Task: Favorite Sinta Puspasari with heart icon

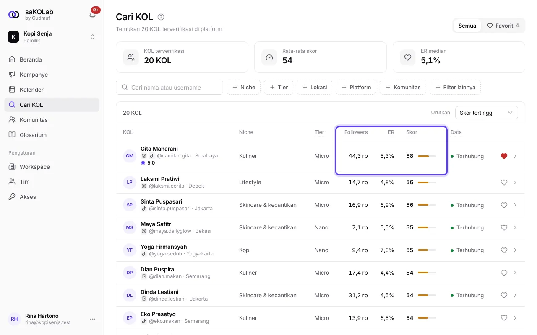Action: pos(504,205)
